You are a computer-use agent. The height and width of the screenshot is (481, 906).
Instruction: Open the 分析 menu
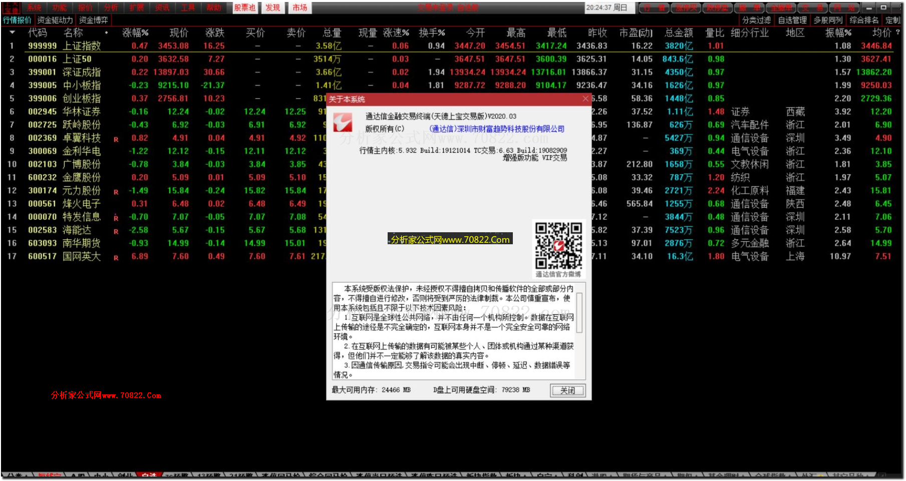[111, 8]
